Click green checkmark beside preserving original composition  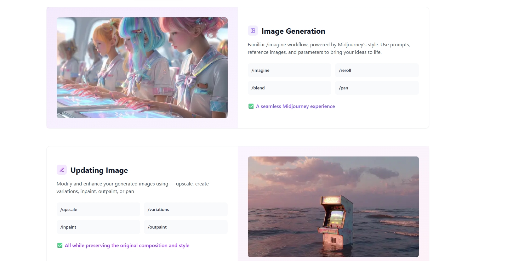(x=60, y=246)
